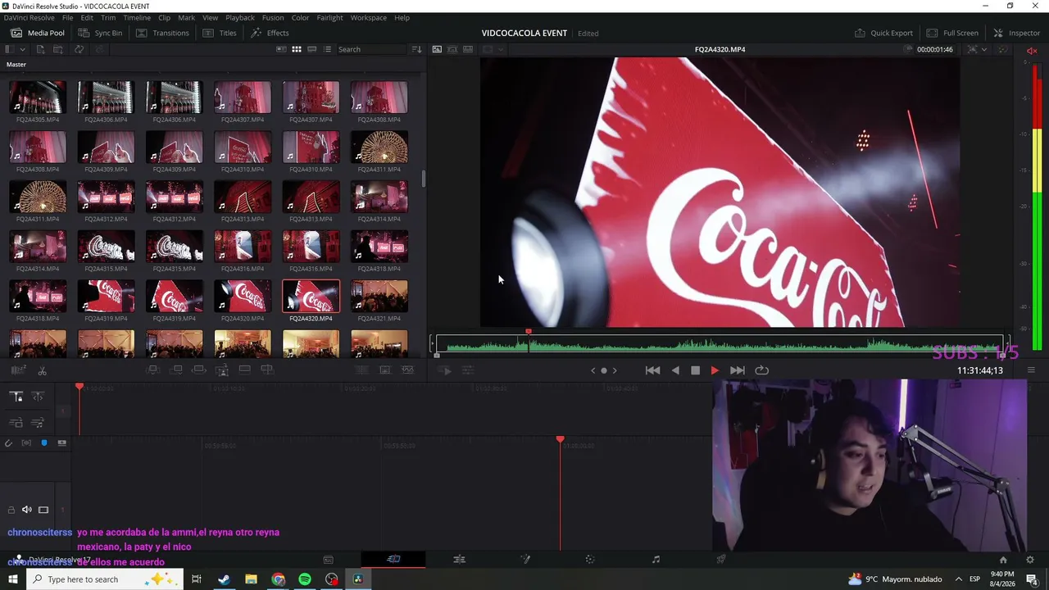Click the Import Media Folder icon

58,49
